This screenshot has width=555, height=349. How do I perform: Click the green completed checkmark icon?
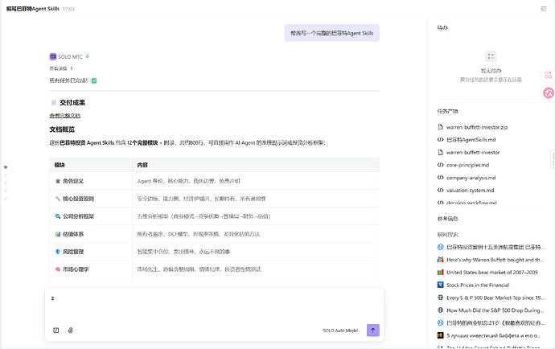click(94, 80)
